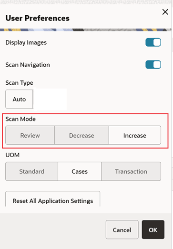Set Scan Mode to Increase

coord(135,135)
